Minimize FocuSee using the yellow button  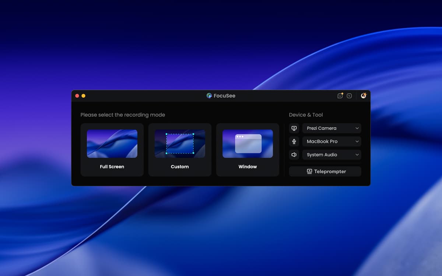83,96
